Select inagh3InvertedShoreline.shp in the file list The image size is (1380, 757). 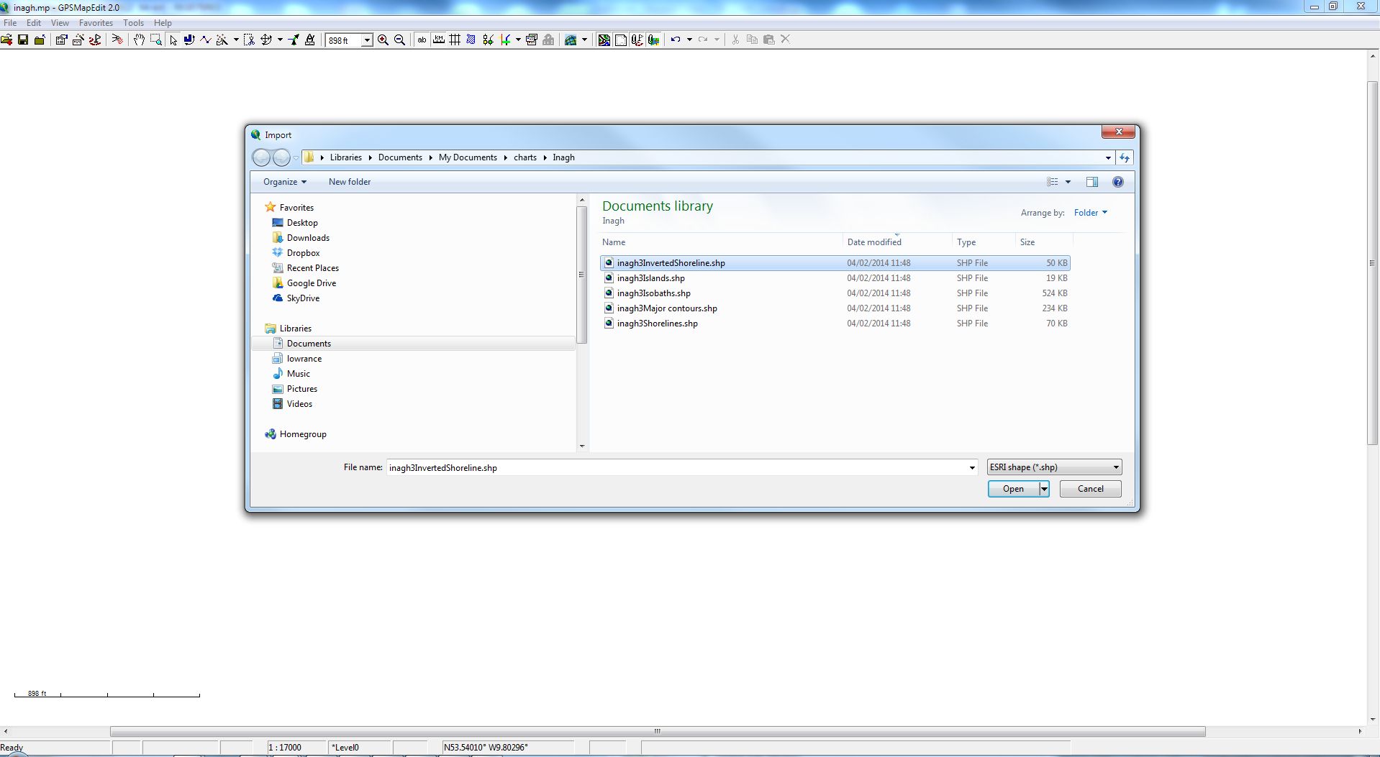[835, 263]
